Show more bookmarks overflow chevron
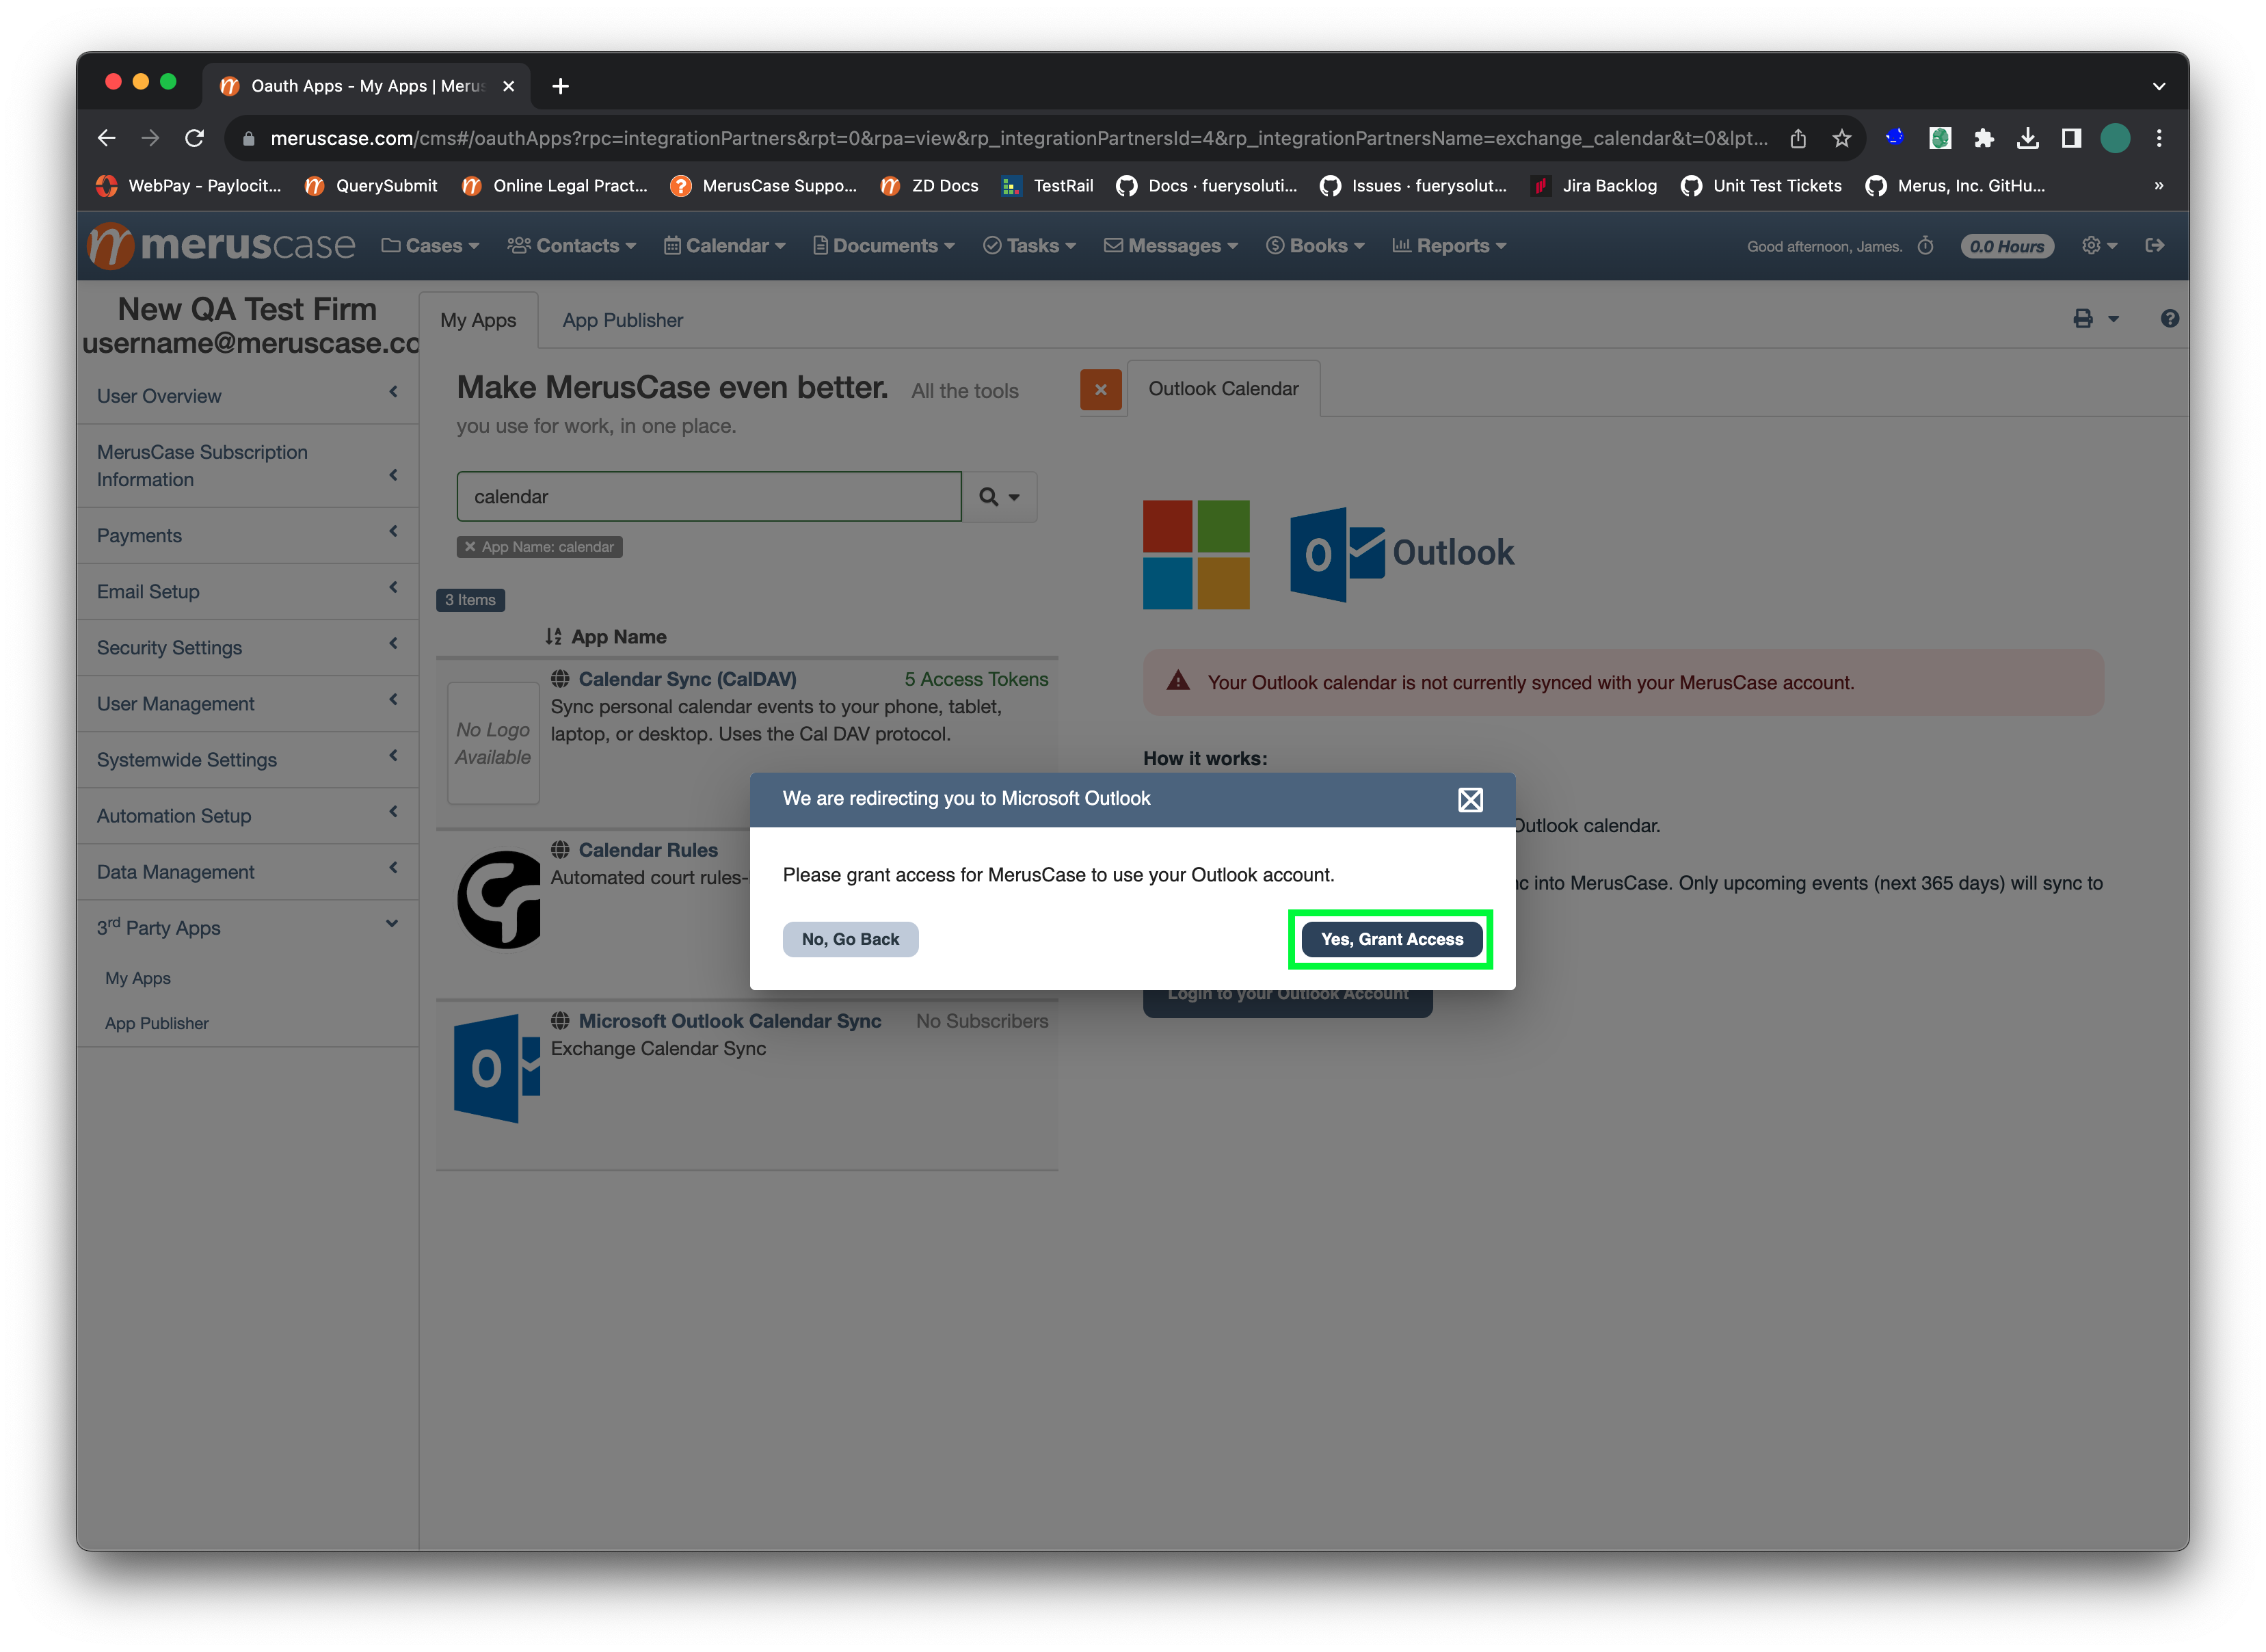 [x=2158, y=186]
